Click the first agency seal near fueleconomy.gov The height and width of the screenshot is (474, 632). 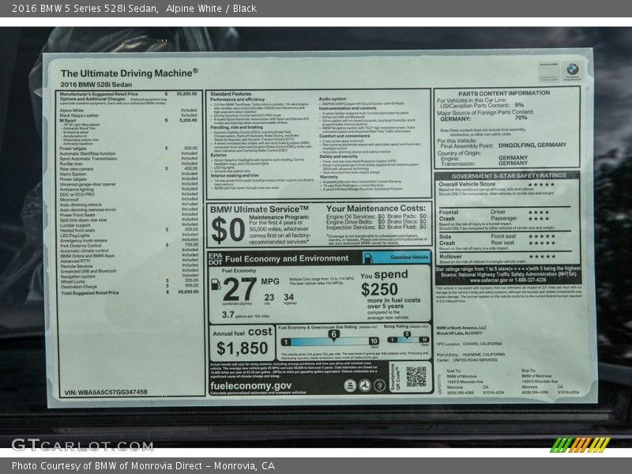pyautogui.click(x=350, y=386)
